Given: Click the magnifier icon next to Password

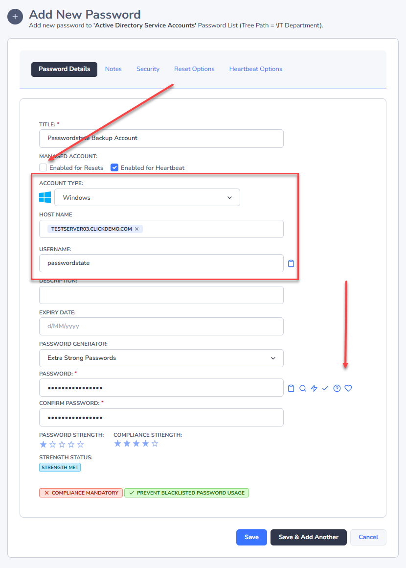Looking at the screenshot, I should pyautogui.click(x=303, y=388).
